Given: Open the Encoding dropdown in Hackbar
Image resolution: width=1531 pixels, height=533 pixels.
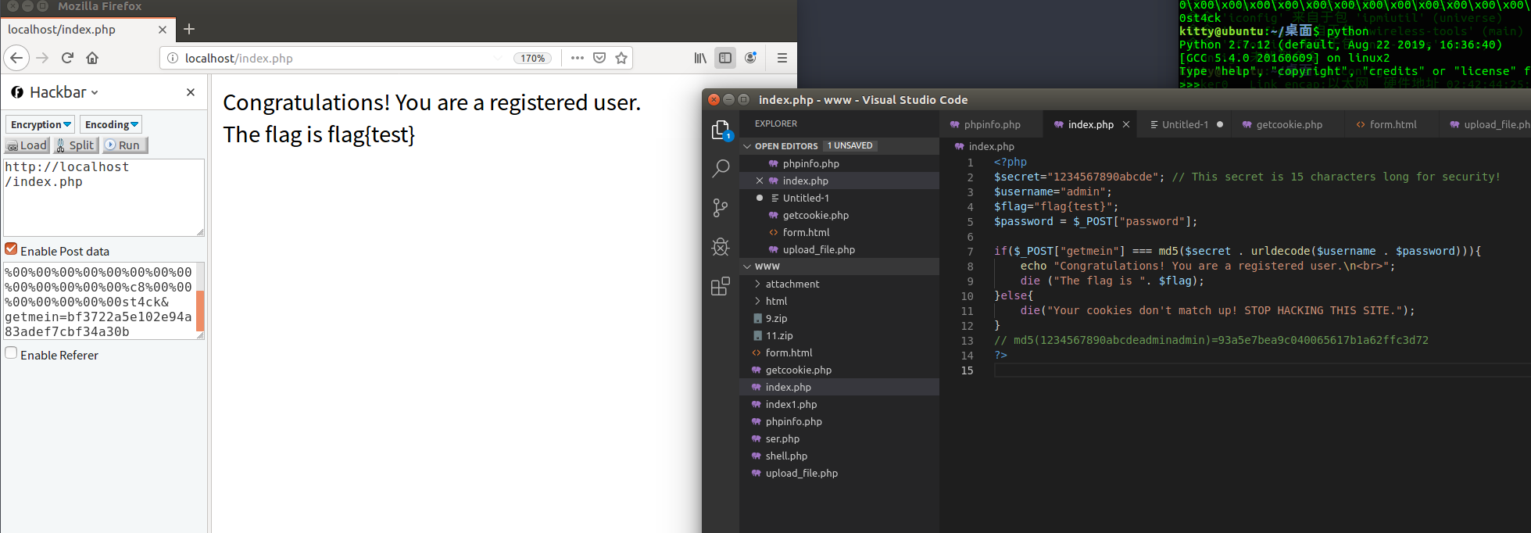Looking at the screenshot, I should click(112, 124).
